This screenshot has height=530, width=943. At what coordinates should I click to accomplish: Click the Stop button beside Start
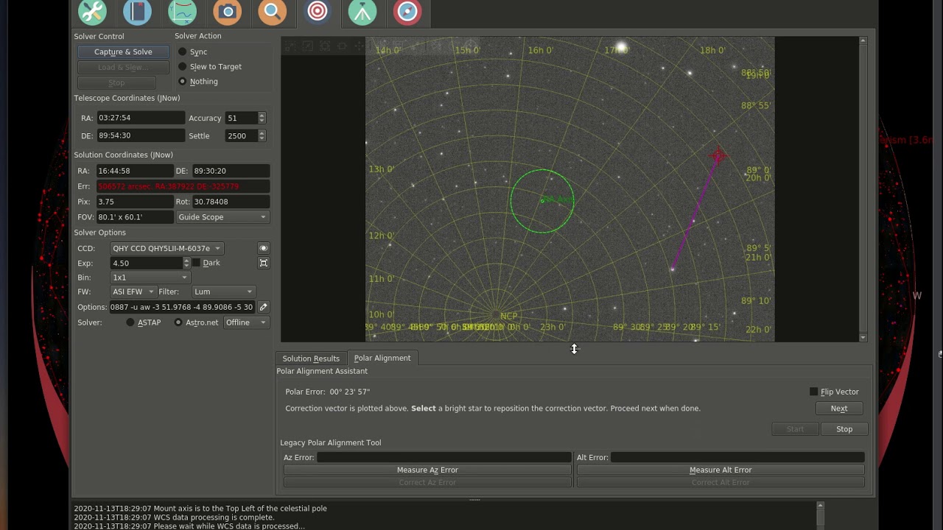[x=844, y=429]
